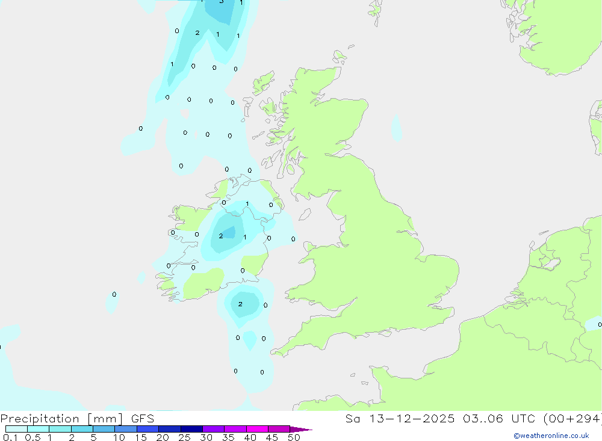Click the legend swatch between 45 and 50

[279, 429]
